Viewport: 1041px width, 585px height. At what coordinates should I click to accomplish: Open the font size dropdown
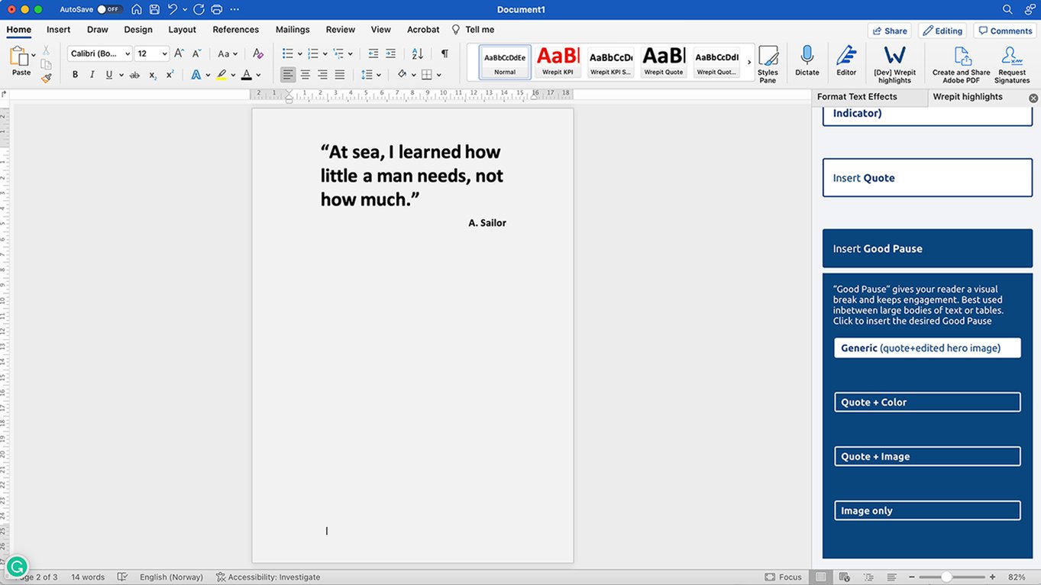[x=164, y=54]
